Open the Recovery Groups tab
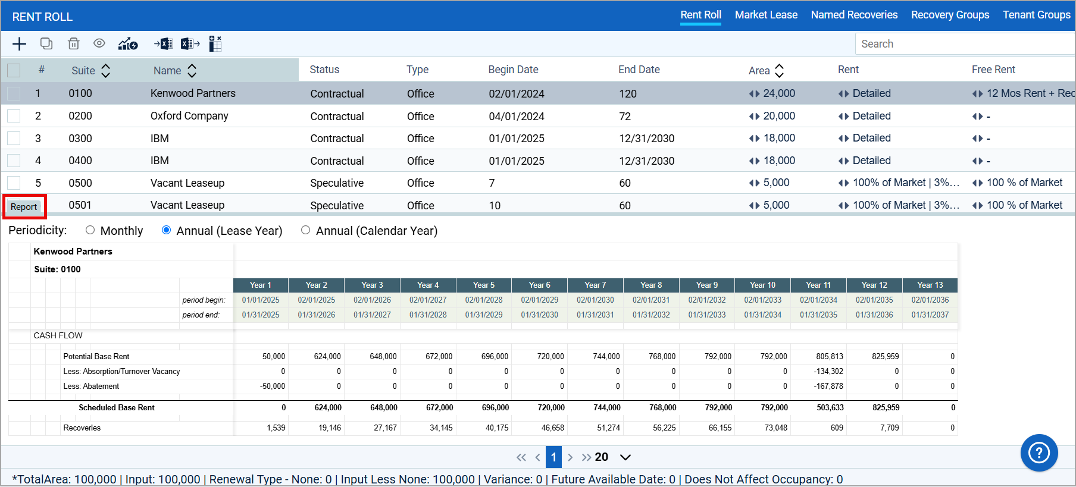Viewport: 1076px width, 487px height. coord(950,15)
